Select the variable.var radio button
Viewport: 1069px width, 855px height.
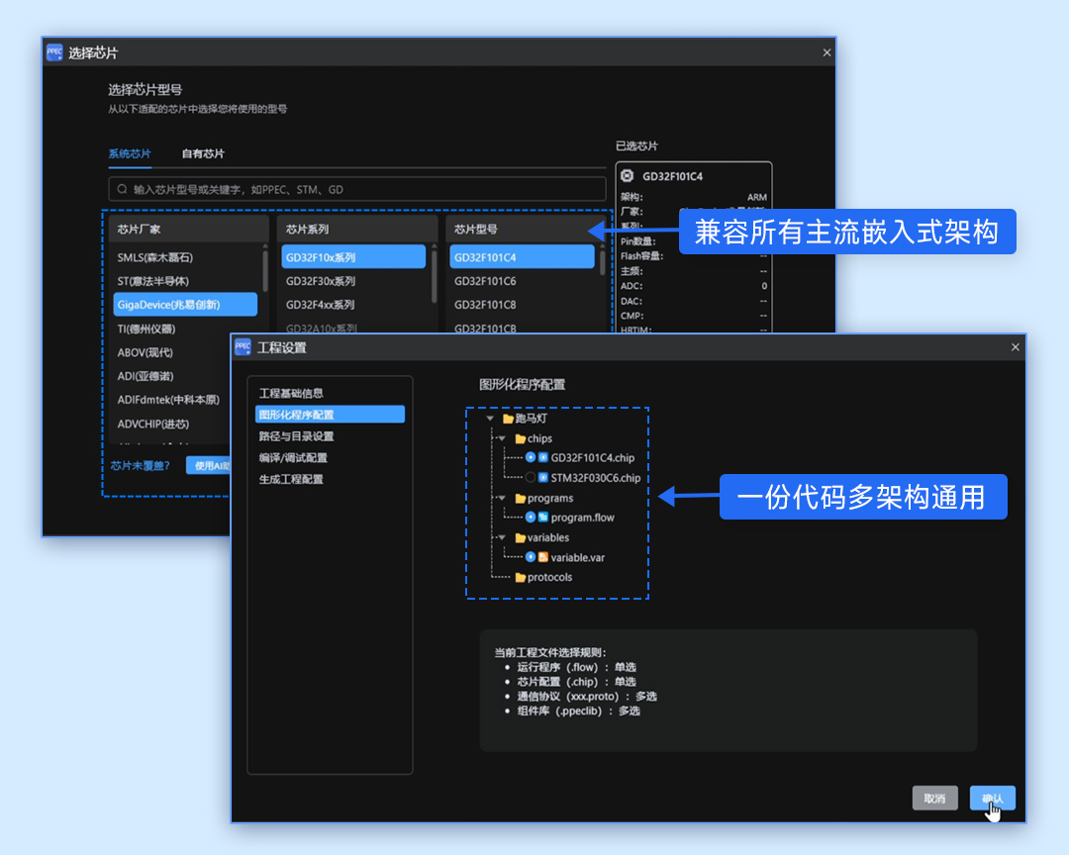coord(531,557)
